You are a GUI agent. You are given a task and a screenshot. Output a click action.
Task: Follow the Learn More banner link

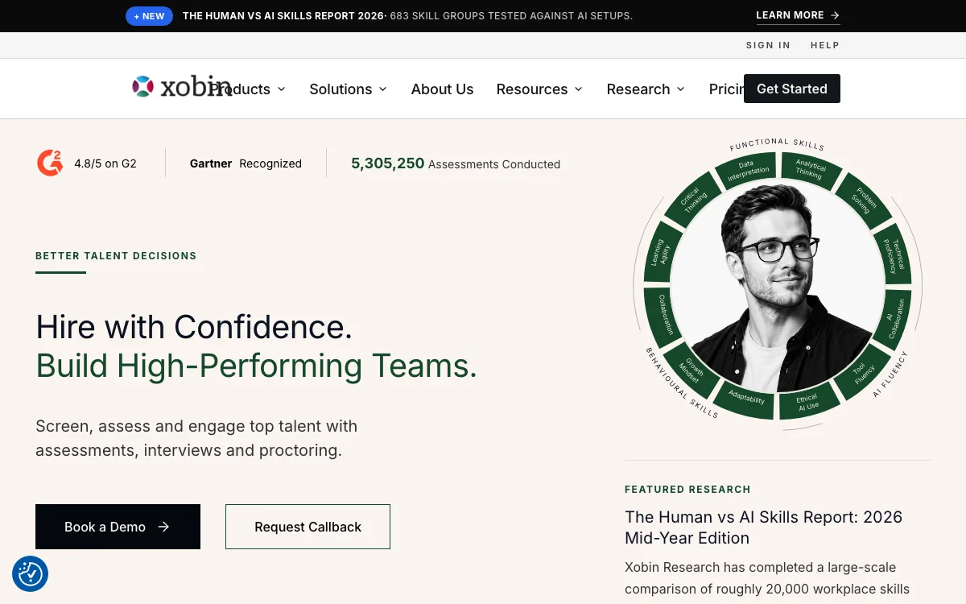pos(798,15)
